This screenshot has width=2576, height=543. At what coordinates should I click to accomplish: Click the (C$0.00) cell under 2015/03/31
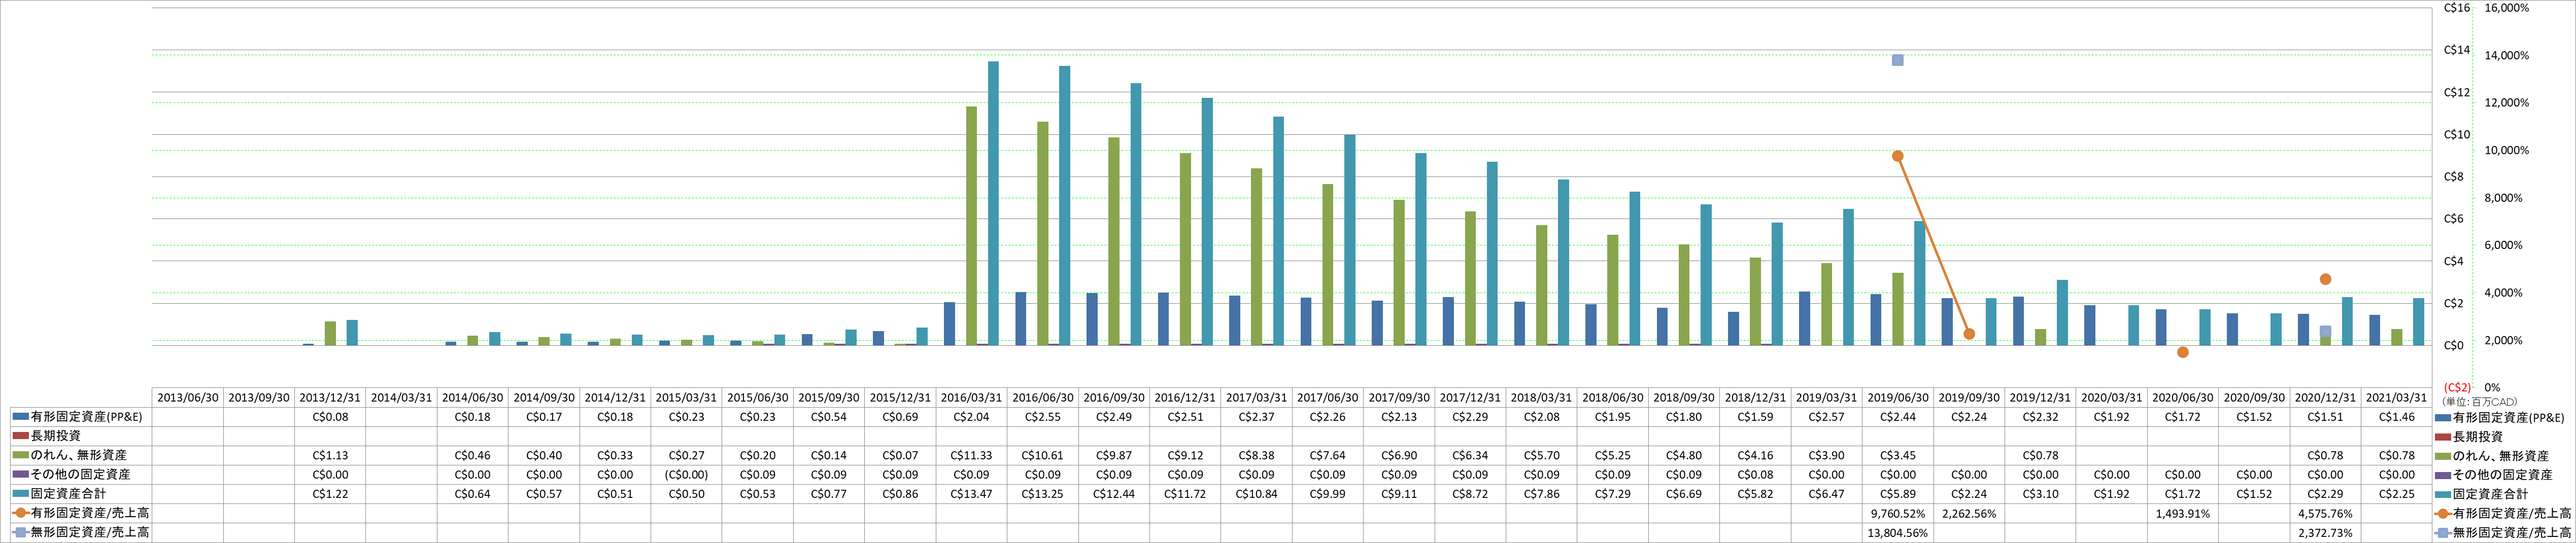(686, 475)
